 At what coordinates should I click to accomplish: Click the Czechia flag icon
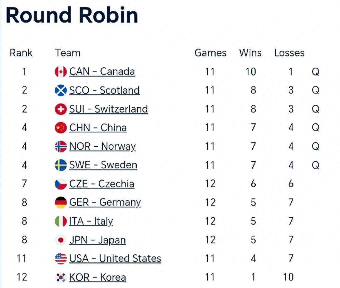[x=61, y=184]
